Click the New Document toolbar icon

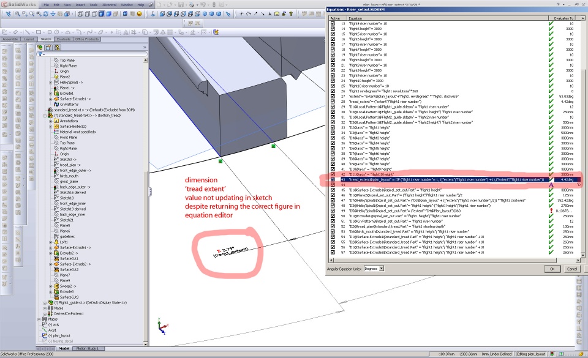[159, 4]
